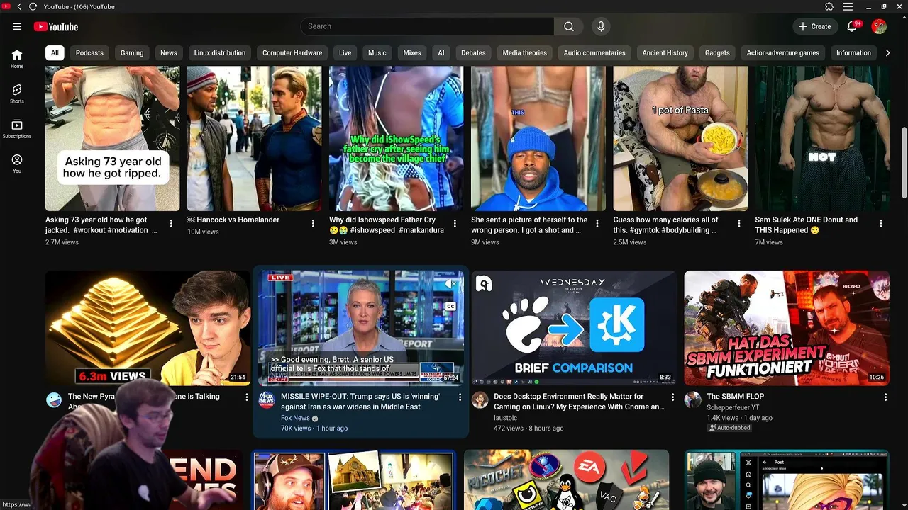Open the You sidebar page
This screenshot has height=510, width=908.
tap(17, 164)
